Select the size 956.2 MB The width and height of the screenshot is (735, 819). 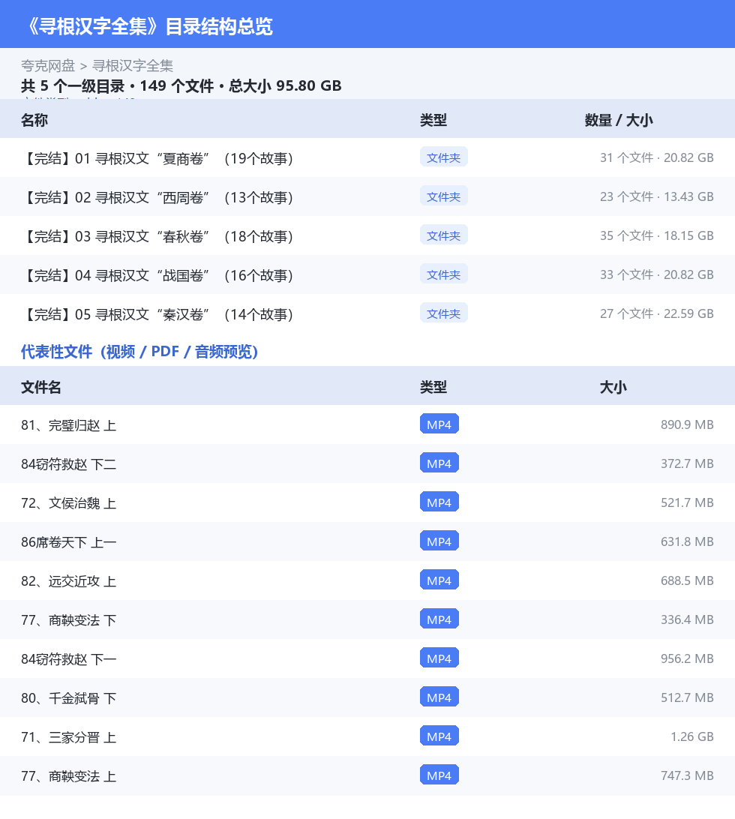click(x=687, y=658)
